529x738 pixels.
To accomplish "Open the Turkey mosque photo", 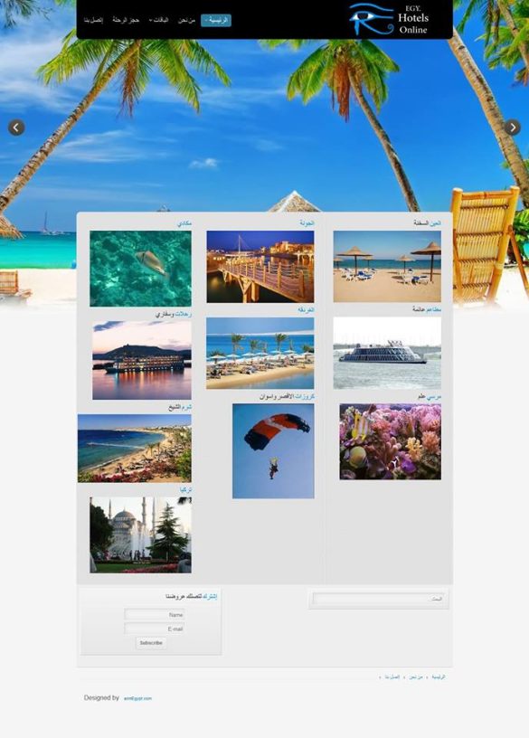I will pos(141,535).
